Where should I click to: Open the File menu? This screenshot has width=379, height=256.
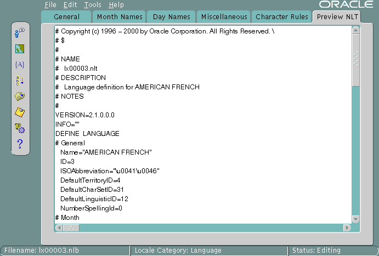click(x=50, y=4)
